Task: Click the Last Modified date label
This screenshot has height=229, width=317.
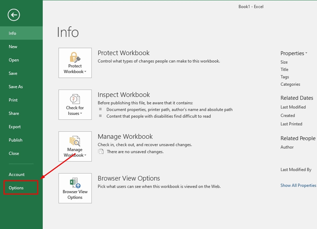Action: click(x=293, y=107)
